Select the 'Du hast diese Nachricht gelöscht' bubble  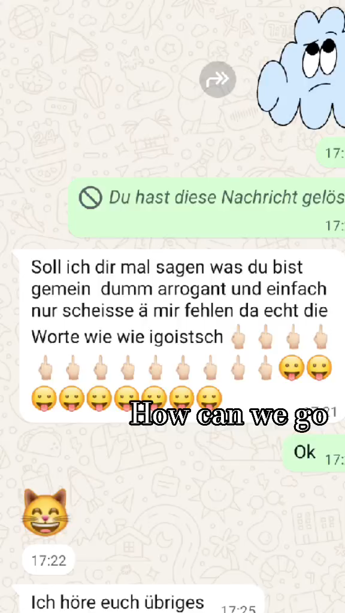coord(207,208)
